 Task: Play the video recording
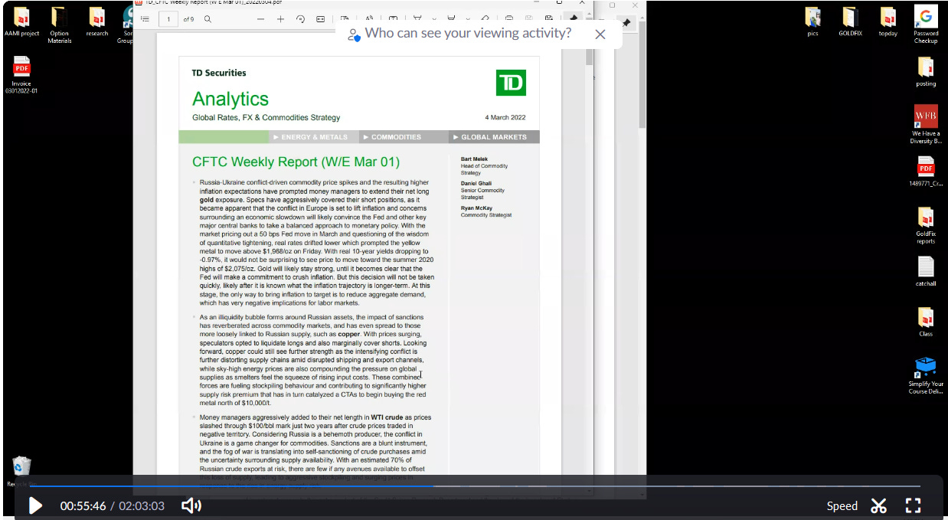35,505
